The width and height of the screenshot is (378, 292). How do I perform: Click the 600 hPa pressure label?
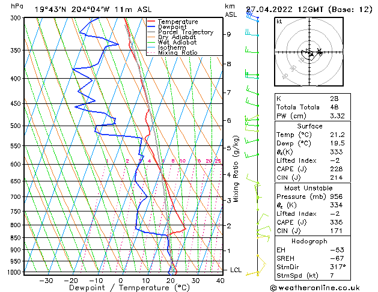17,164
